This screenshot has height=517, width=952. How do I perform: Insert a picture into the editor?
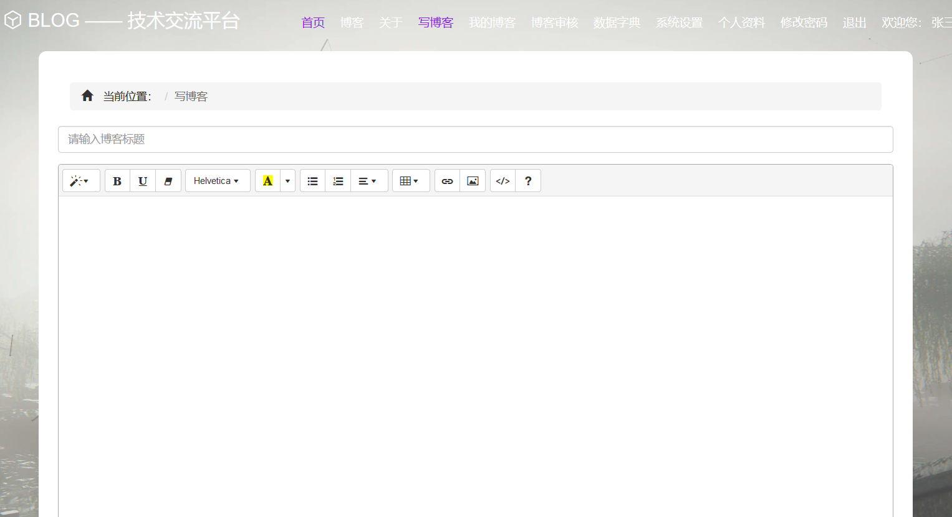(x=473, y=181)
